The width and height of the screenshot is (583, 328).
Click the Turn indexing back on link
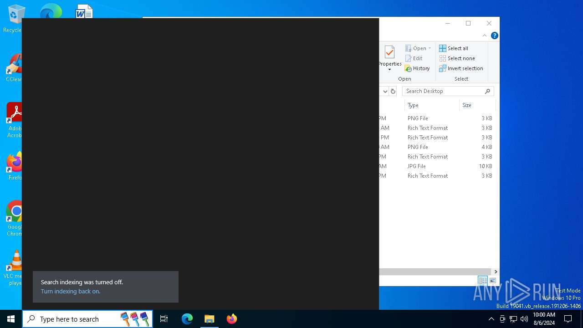[71, 292]
